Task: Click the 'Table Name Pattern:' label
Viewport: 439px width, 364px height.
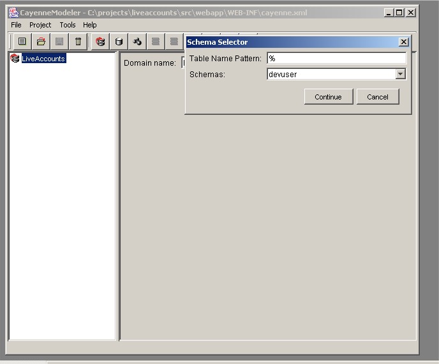Action: [x=225, y=59]
